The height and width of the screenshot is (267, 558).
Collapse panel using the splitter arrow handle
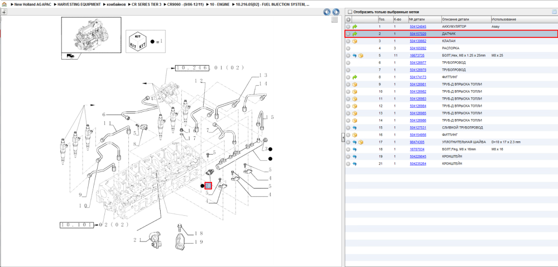pos(343,137)
